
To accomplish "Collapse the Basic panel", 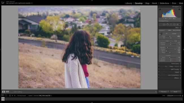I will coord(180,28).
